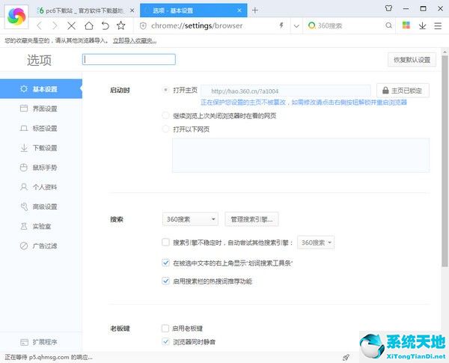Click the undo closed tab icon

point(105,25)
